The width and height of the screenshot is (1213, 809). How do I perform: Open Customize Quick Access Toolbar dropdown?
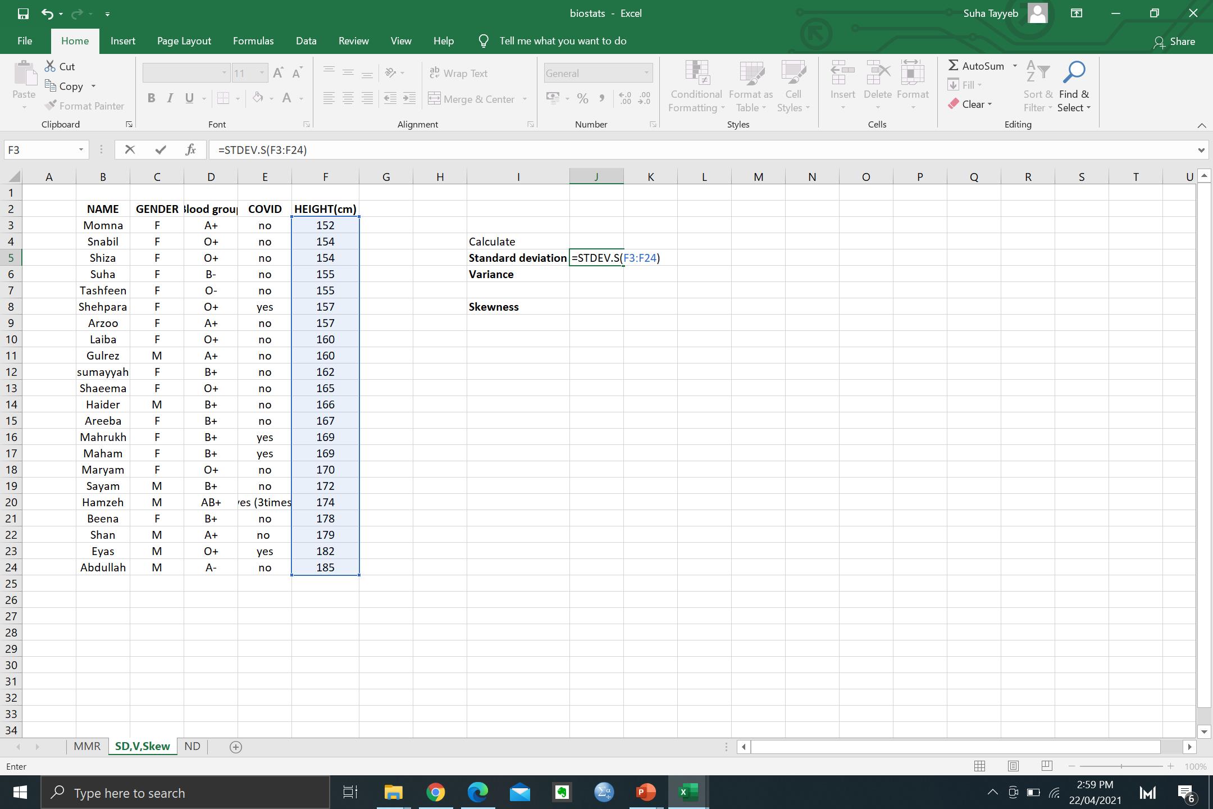pyautogui.click(x=107, y=13)
